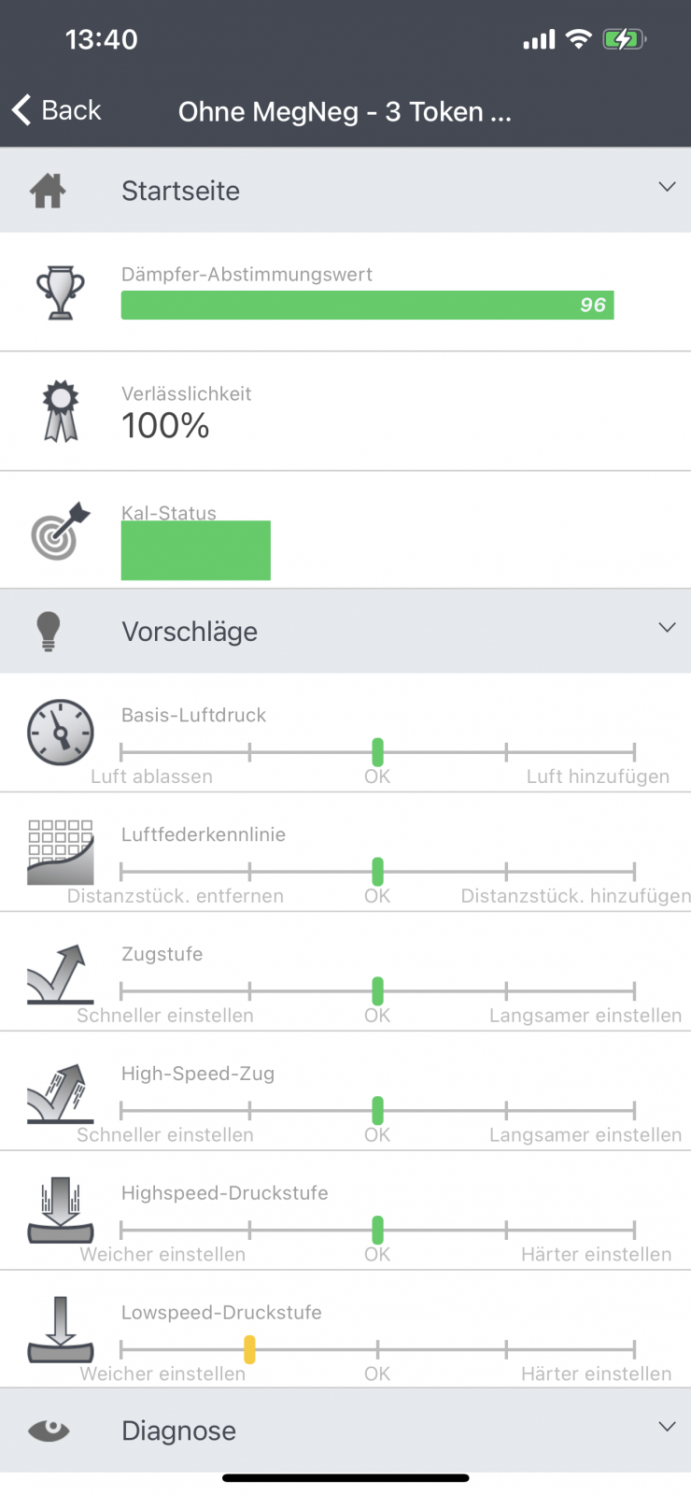
Task: Tap the eye icon beside Diagnose
Action: click(x=49, y=1430)
